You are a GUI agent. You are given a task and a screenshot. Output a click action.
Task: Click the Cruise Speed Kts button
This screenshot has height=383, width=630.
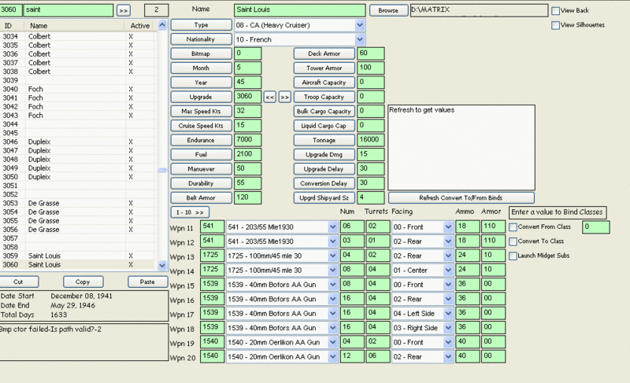point(202,126)
